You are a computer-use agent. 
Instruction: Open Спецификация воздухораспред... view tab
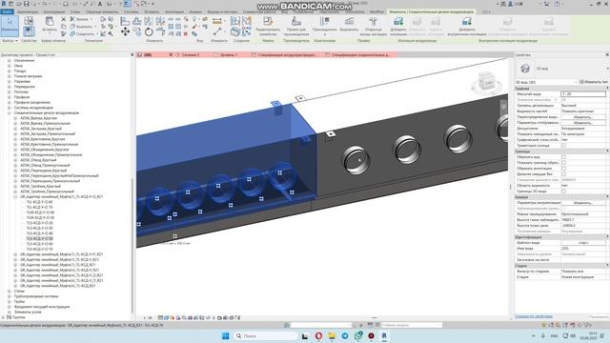[287, 55]
